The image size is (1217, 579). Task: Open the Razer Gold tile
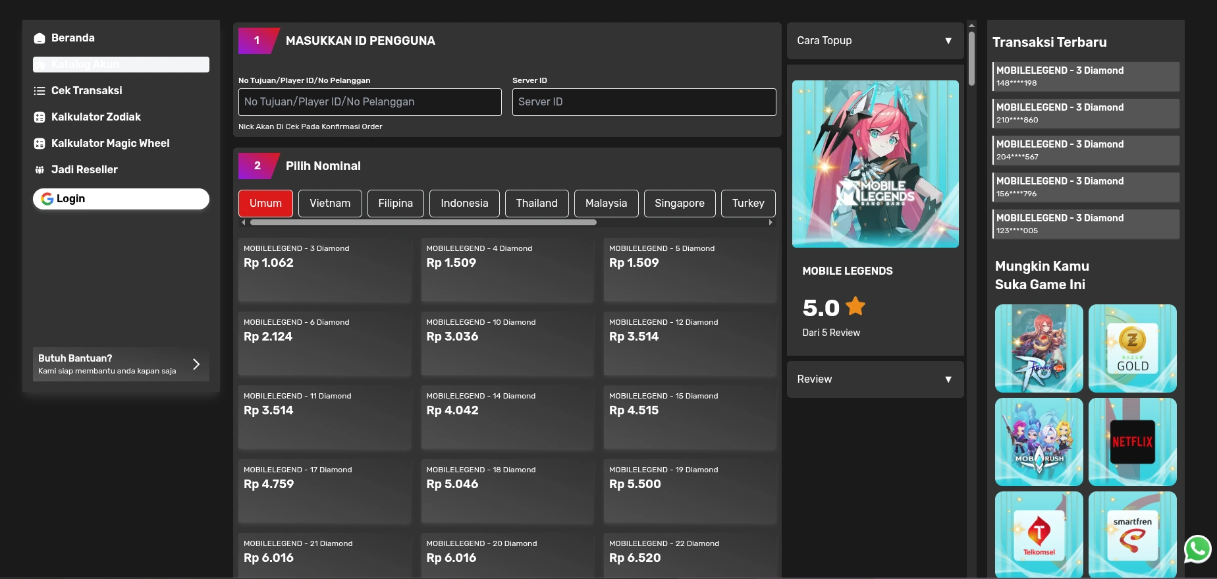1132,348
